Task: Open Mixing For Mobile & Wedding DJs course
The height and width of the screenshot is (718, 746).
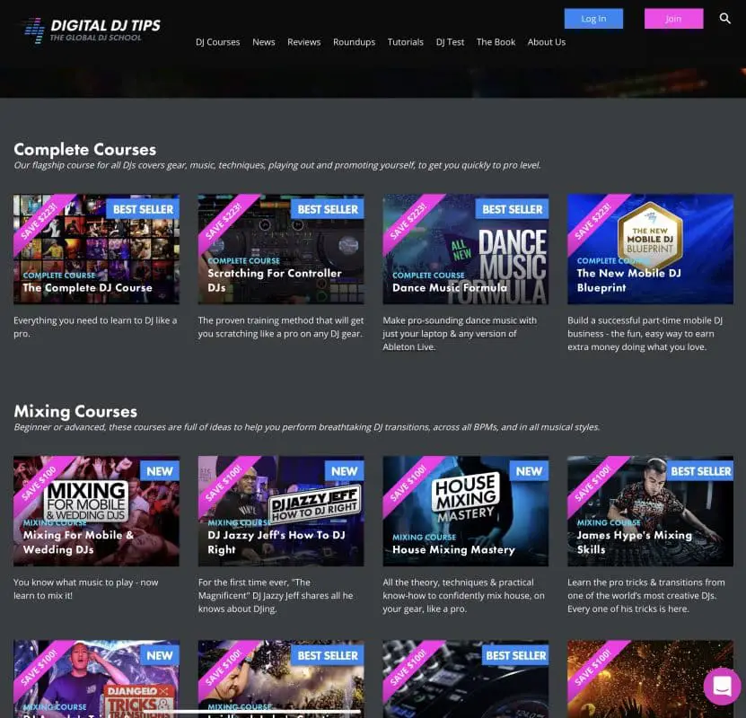Action: tap(97, 512)
